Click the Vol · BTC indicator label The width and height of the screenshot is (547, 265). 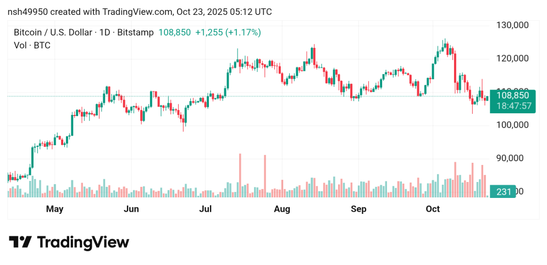pos(32,45)
